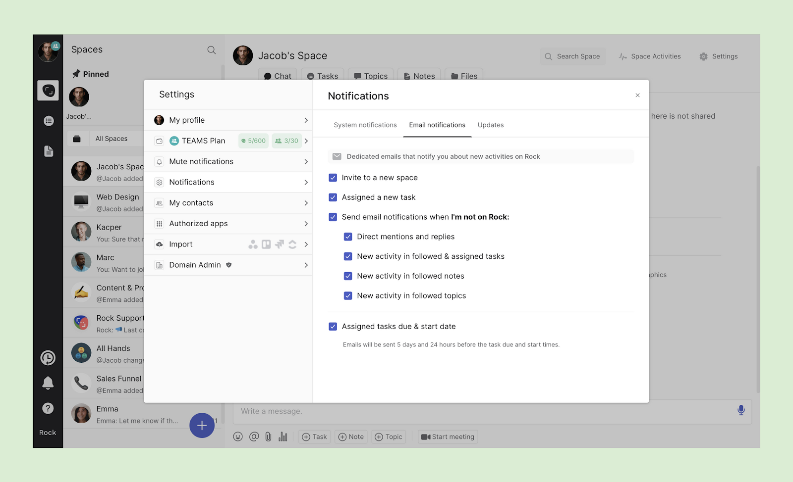This screenshot has height=482, width=793.
Task: Open the poll chart icon
Action: (x=283, y=436)
